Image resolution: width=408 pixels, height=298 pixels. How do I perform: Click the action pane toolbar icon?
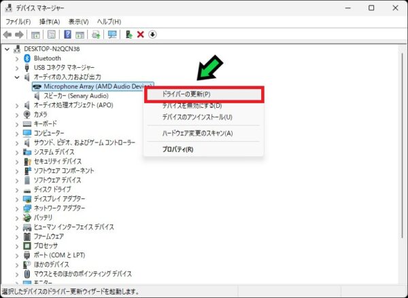point(80,35)
